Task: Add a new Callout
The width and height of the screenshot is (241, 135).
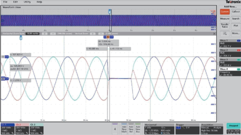Action: 236,12
